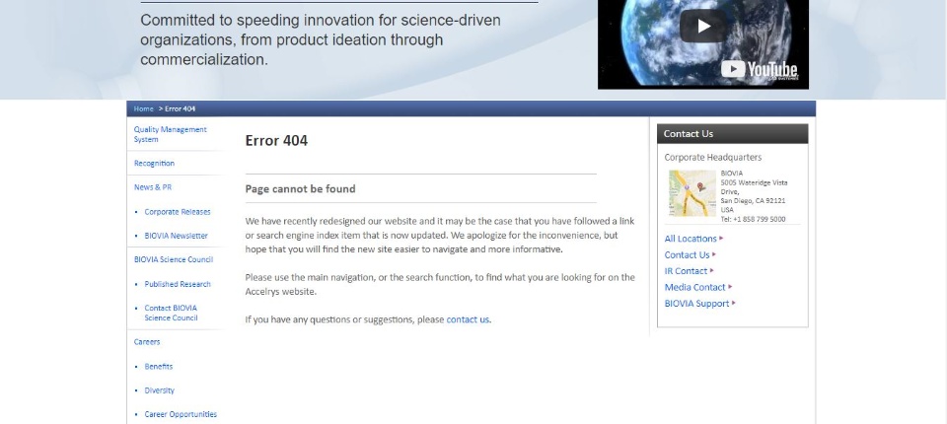Viewport: 947px width, 424px height.
Task: Click the inline 'contact us' link
Action: pyautogui.click(x=468, y=319)
